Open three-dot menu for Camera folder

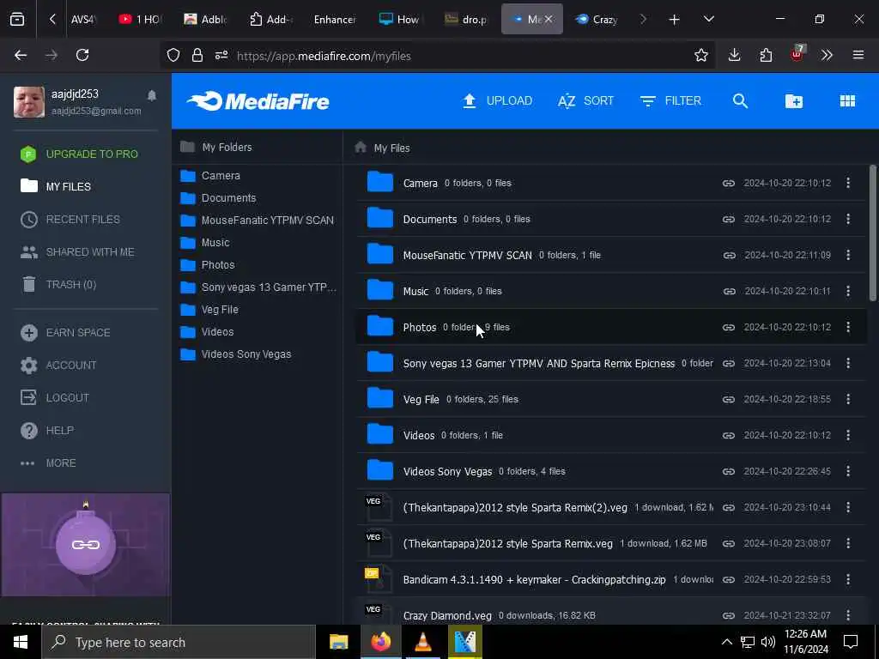(847, 183)
